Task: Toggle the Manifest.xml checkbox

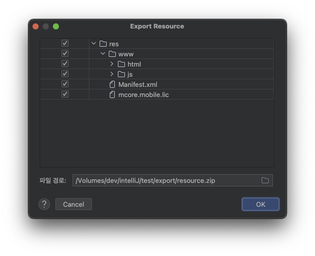Action: click(x=65, y=84)
